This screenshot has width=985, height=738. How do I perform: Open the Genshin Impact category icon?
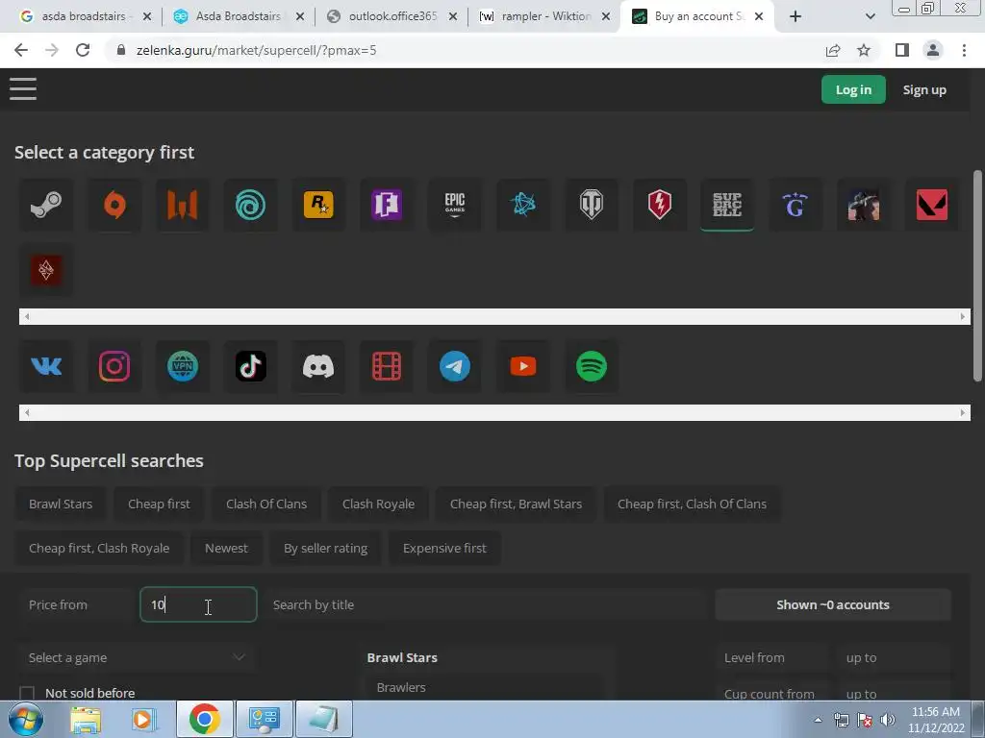[x=796, y=205]
